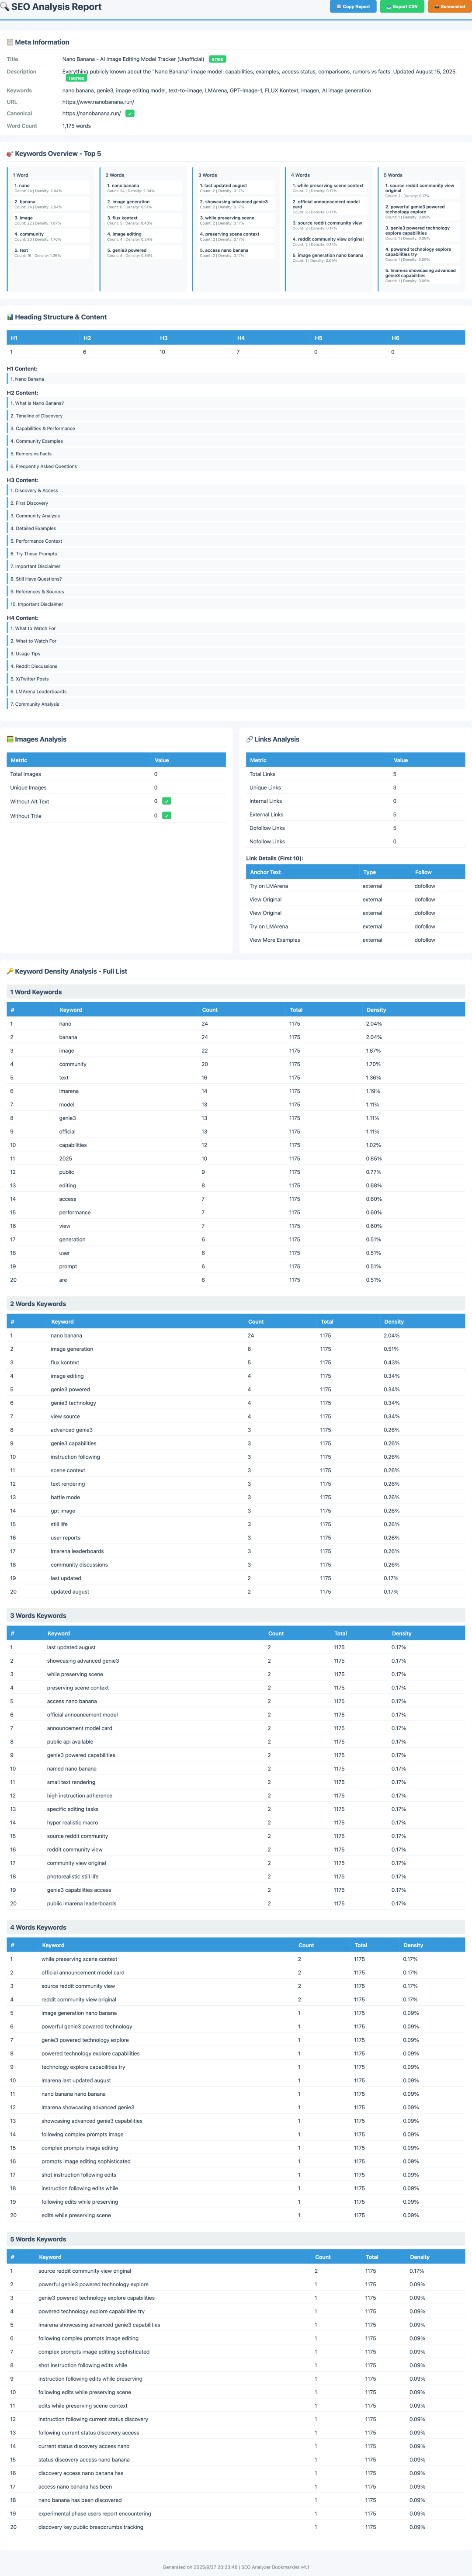This screenshot has height=2576, width=472.
Task: Click the Links Analysis chain icon
Action: [249, 739]
